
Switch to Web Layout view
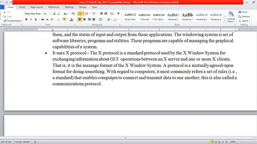(219, 142)
